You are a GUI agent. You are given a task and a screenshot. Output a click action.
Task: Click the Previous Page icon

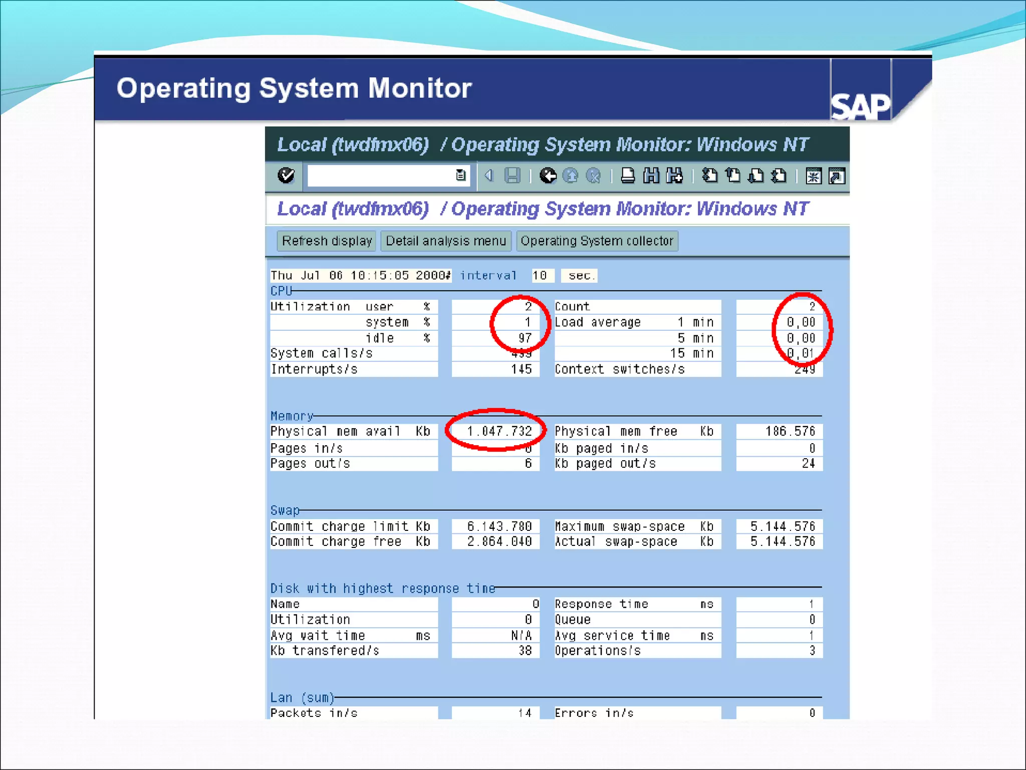pyautogui.click(x=733, y=176)
